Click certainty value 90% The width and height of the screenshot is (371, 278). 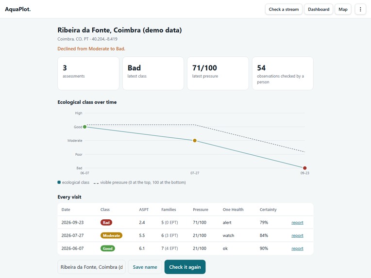click(x=264, y=248)
